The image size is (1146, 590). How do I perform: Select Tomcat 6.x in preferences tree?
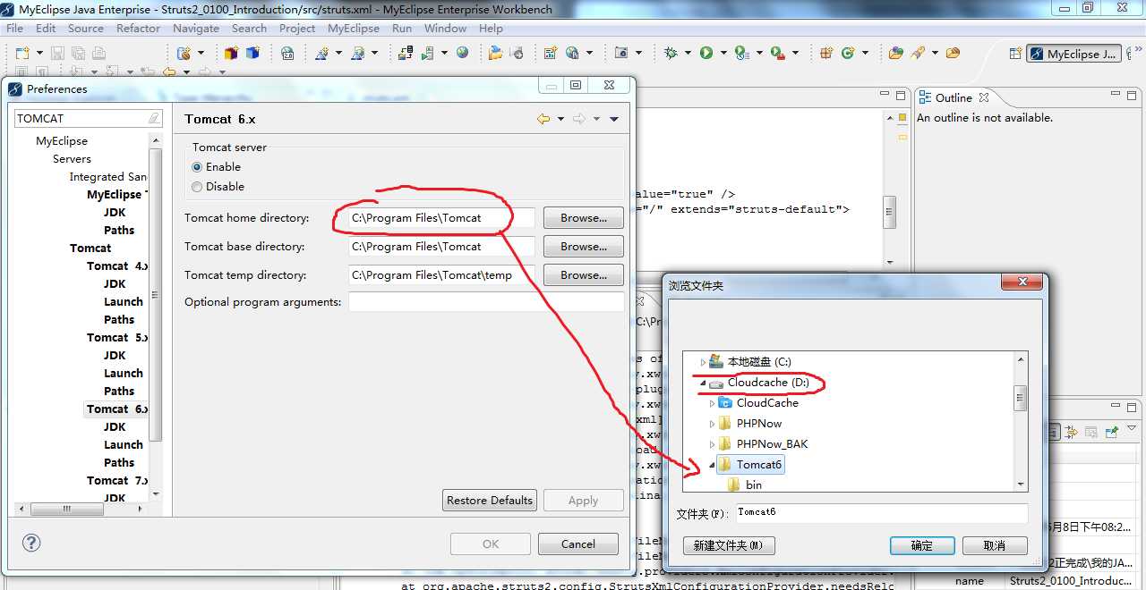click(x=117, y=409)
